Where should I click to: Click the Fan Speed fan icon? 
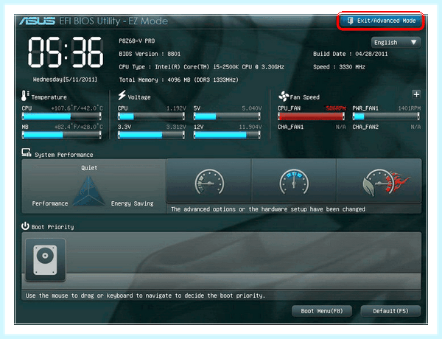(x=284, y=96)
